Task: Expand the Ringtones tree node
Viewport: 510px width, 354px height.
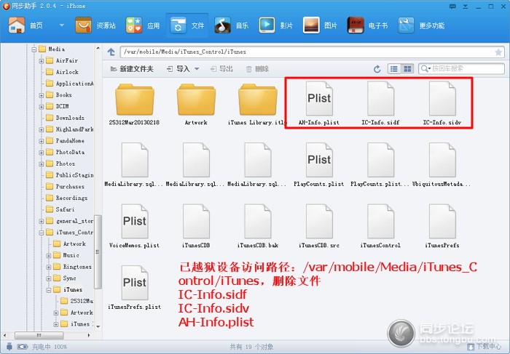Action: pos(49,267)
